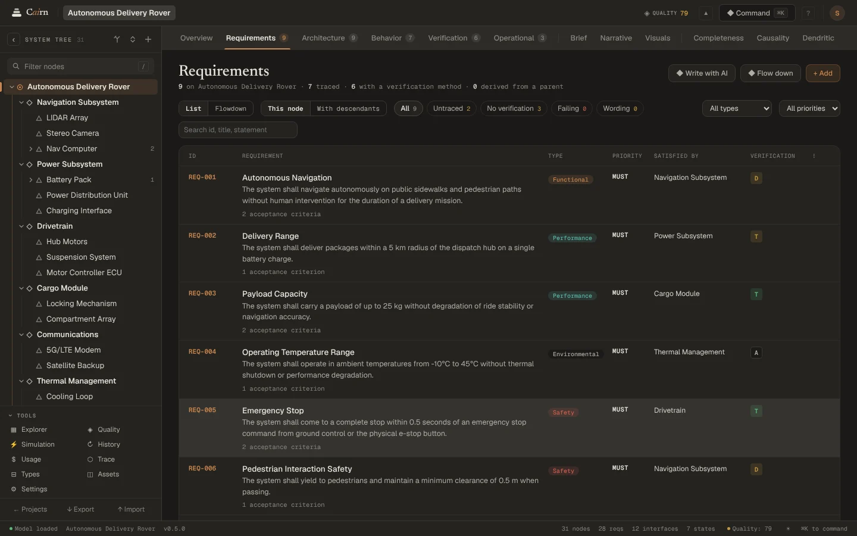The image size is (857, 536).
Task: Toggle scope to With descendants
Action: coord(348,108)
